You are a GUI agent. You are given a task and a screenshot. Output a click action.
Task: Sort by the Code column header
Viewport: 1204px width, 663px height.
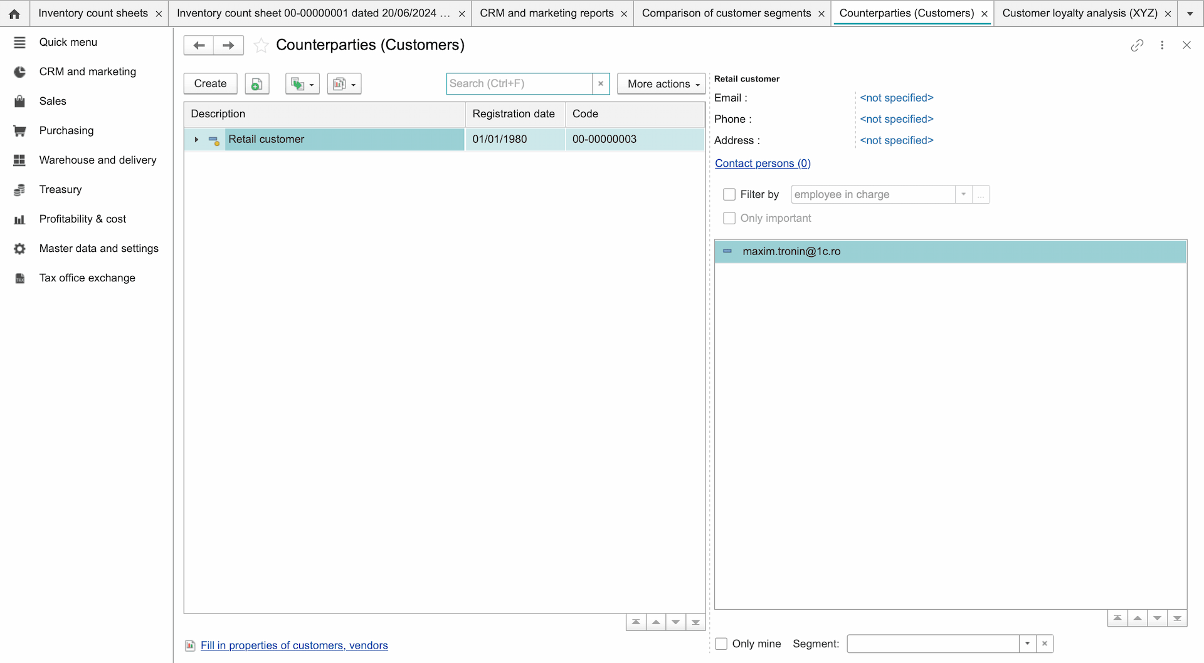(635, 114)
